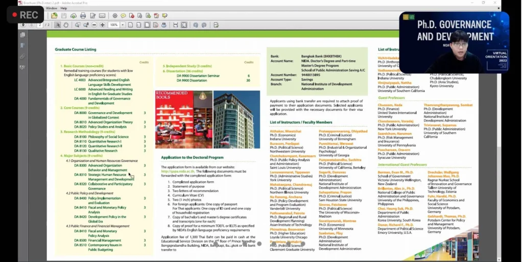
Task: Click the 'Guest Professors' heading
Action: (391, 98)
